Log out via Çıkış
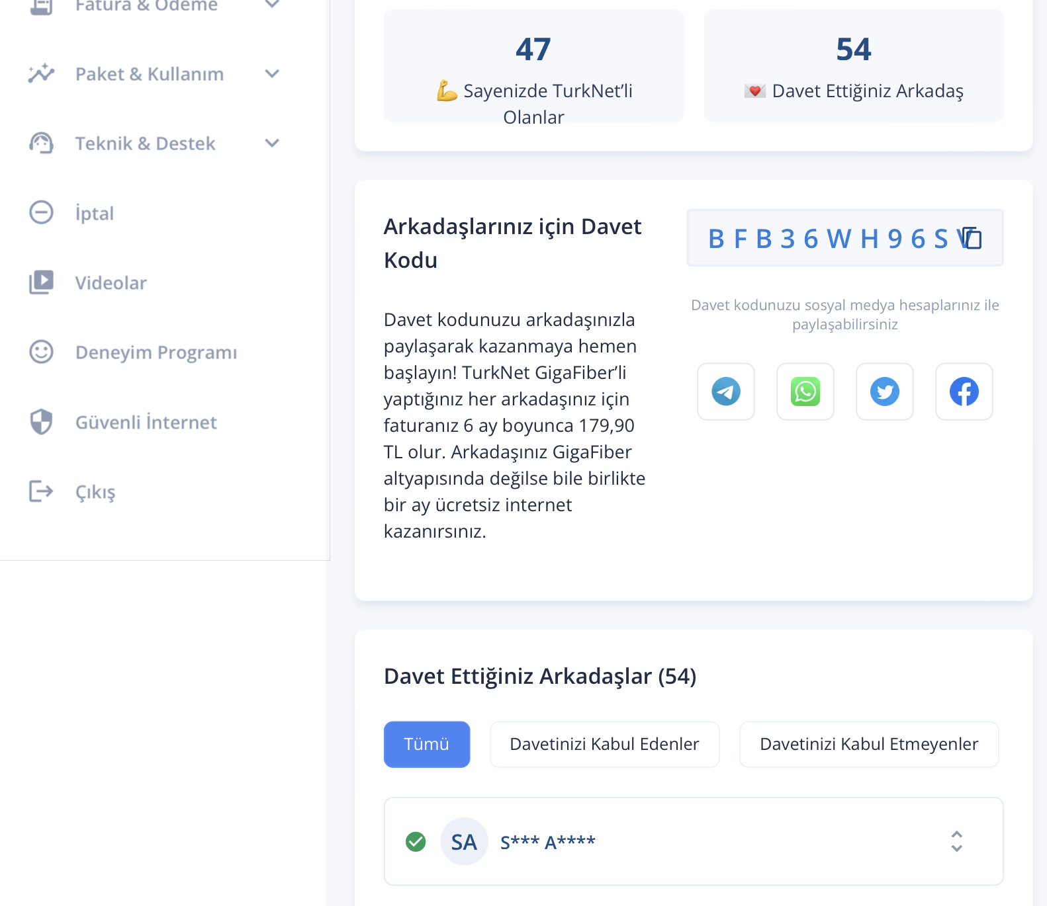1047x906 pixels. 95,492
